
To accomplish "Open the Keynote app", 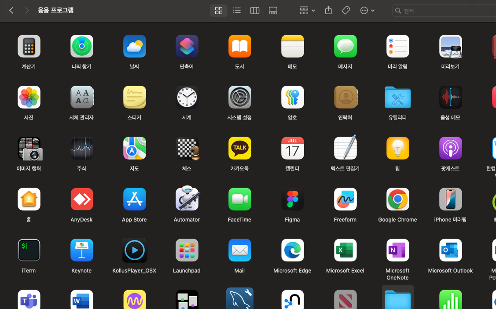I will (x=81, y=250).
